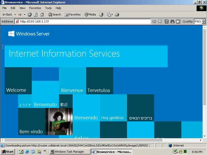Open the Search pane
This screenshot has width=207, height=155.
click(54, 14)
